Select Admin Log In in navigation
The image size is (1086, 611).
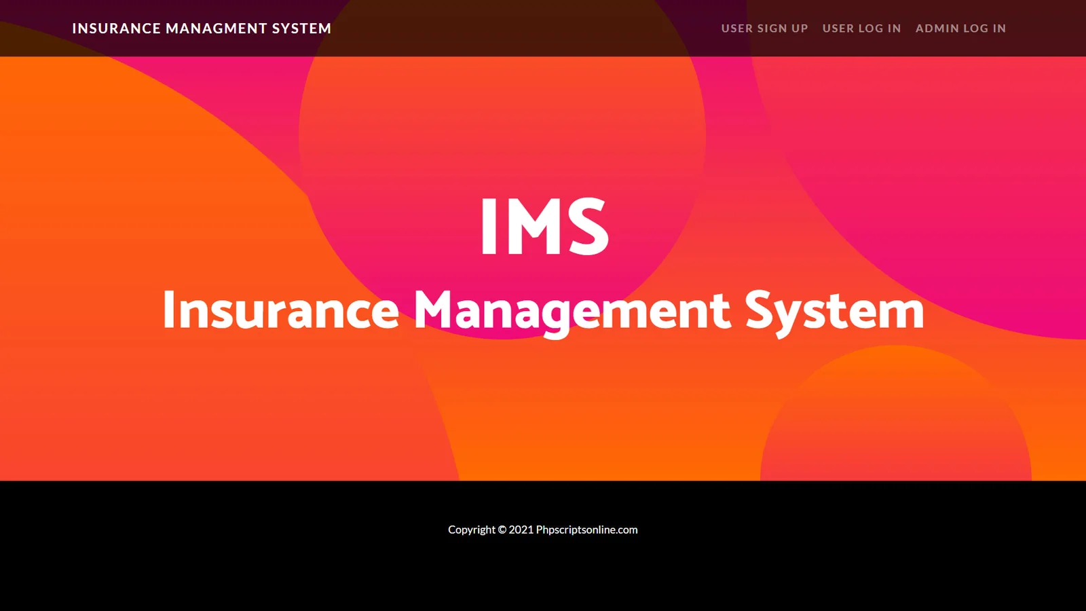click(960, 29)
